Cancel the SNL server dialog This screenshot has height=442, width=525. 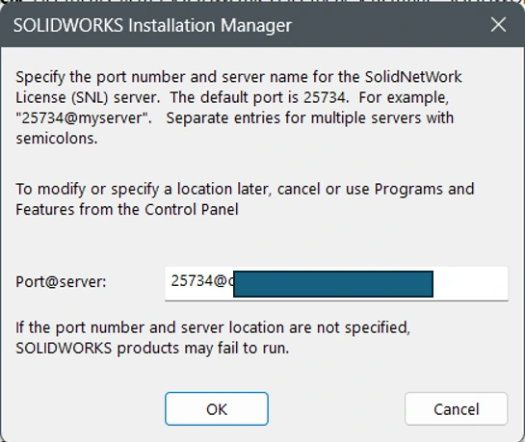[x=457, y=409]
